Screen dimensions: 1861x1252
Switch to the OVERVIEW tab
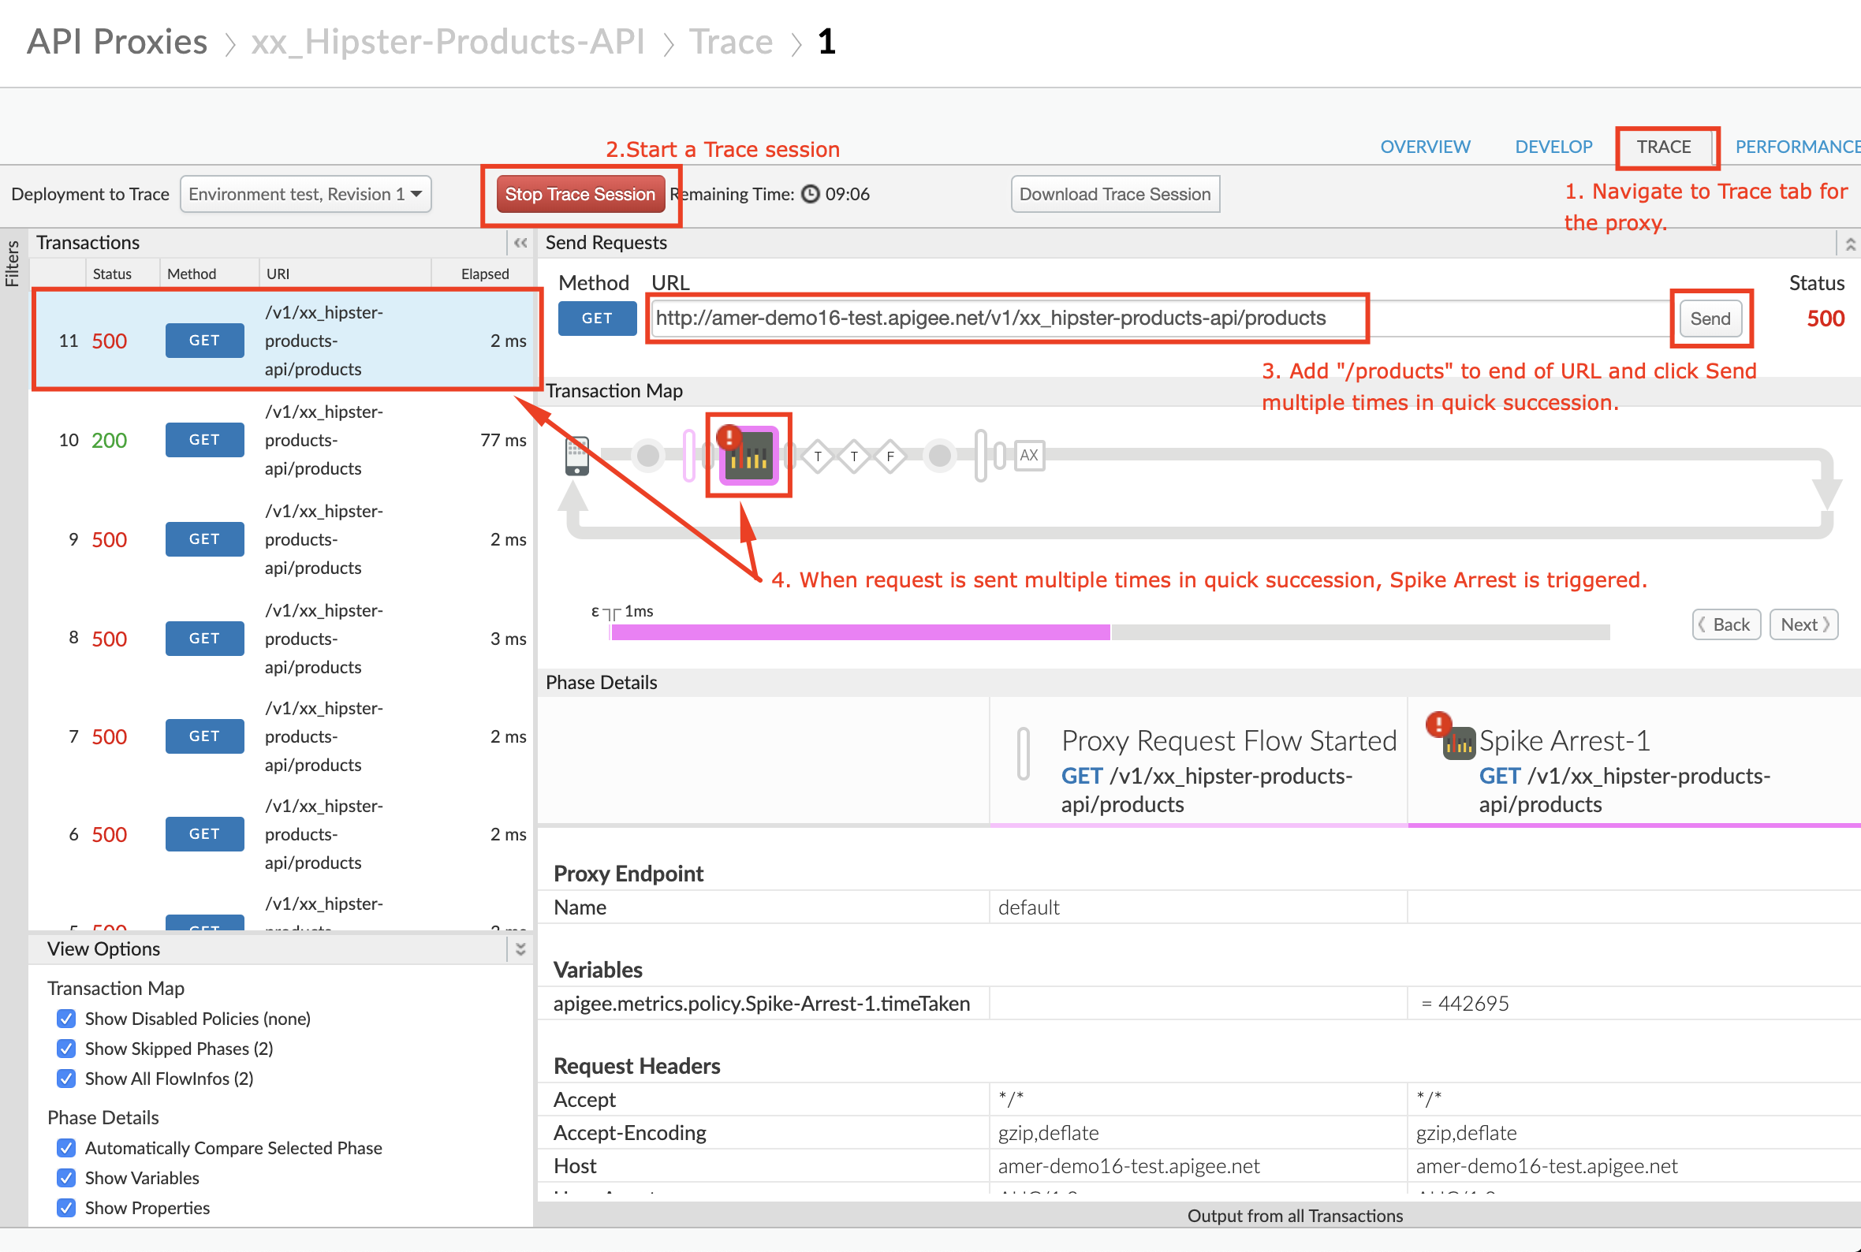coord(1425,147)
